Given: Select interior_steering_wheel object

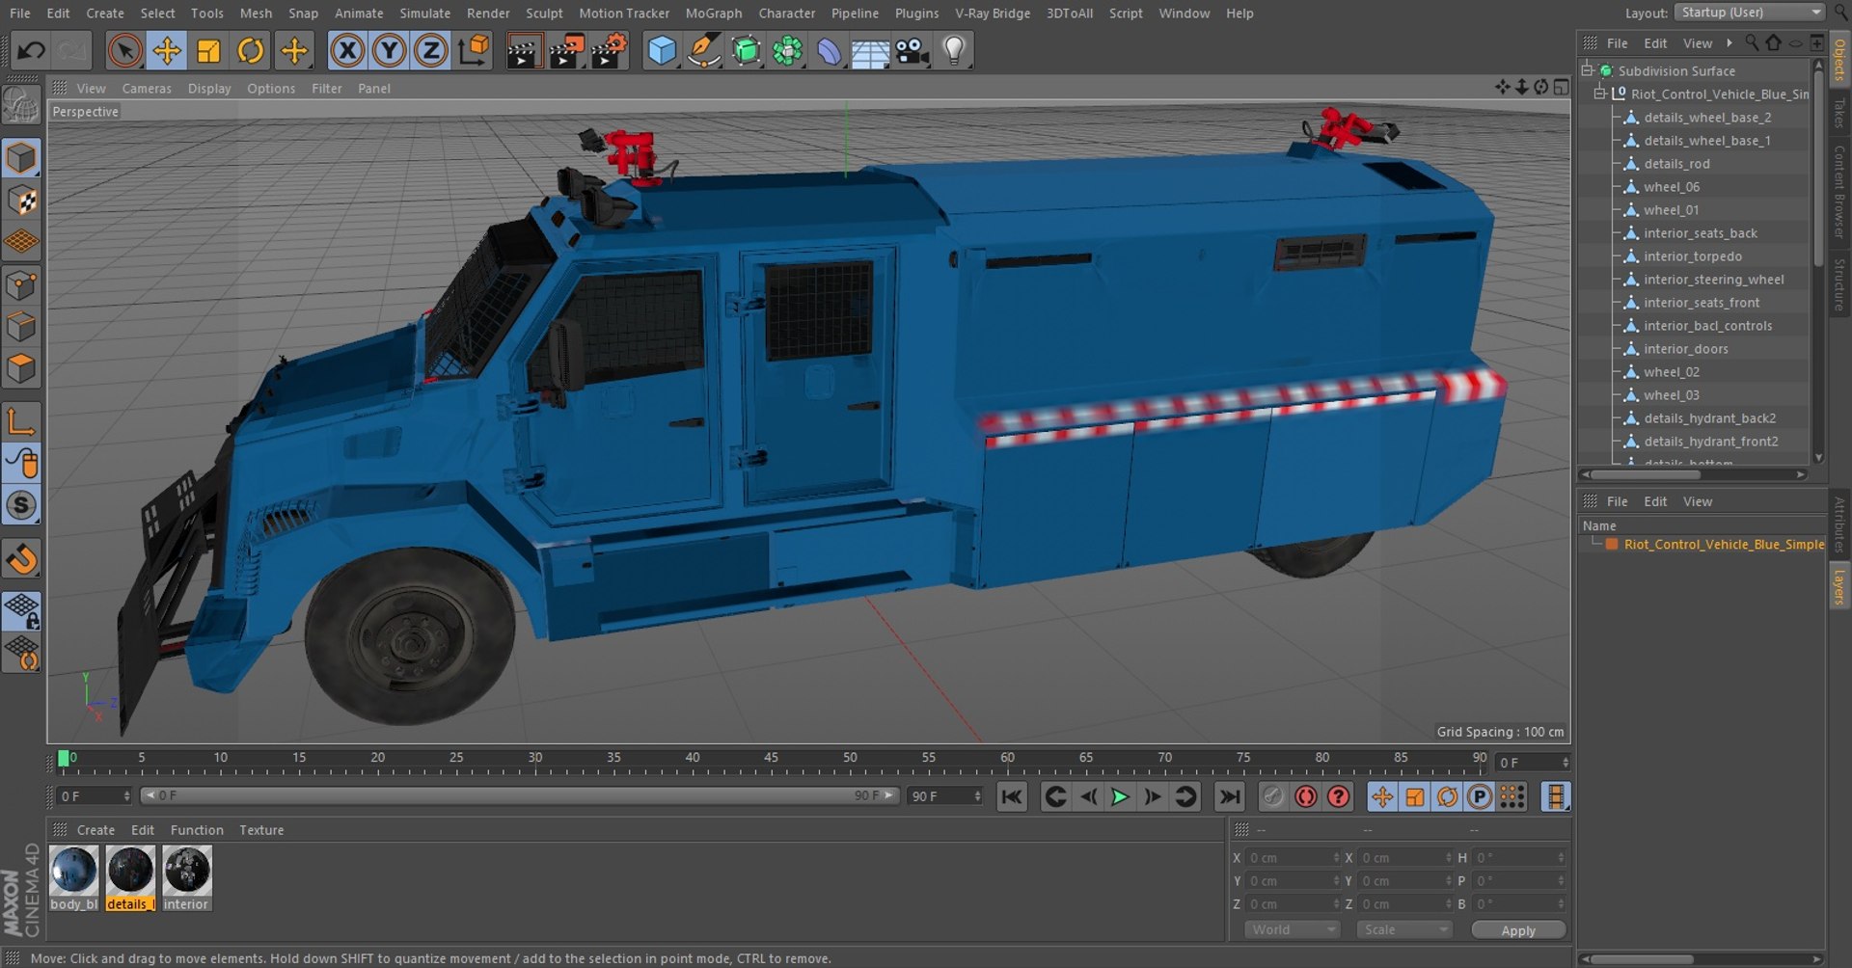Looking at the screenshot, I should (x=1714, y=280).
